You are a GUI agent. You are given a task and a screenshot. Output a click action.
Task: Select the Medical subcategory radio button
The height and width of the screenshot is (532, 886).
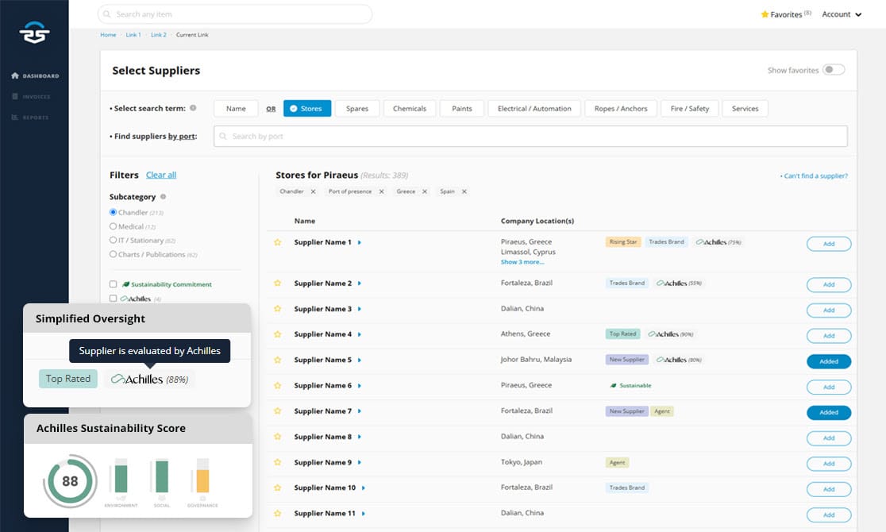(113, 226)
